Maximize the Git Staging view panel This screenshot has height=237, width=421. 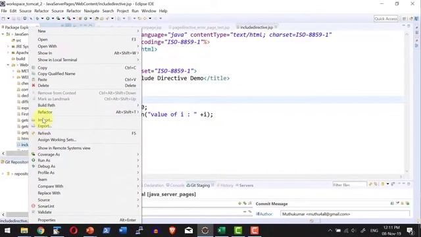[x=409, y=184]
